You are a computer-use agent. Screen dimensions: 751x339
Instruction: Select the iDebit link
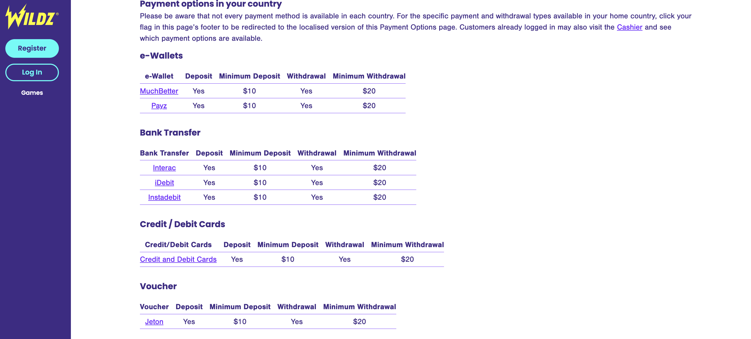(164, 183)
